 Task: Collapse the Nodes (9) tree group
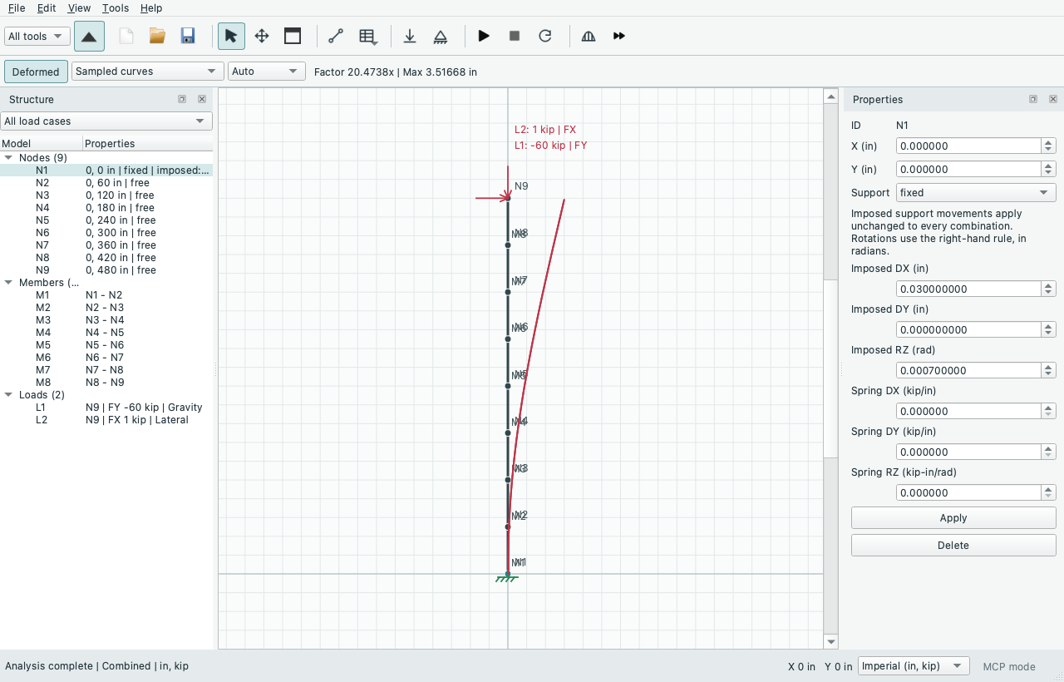[8, 158]
